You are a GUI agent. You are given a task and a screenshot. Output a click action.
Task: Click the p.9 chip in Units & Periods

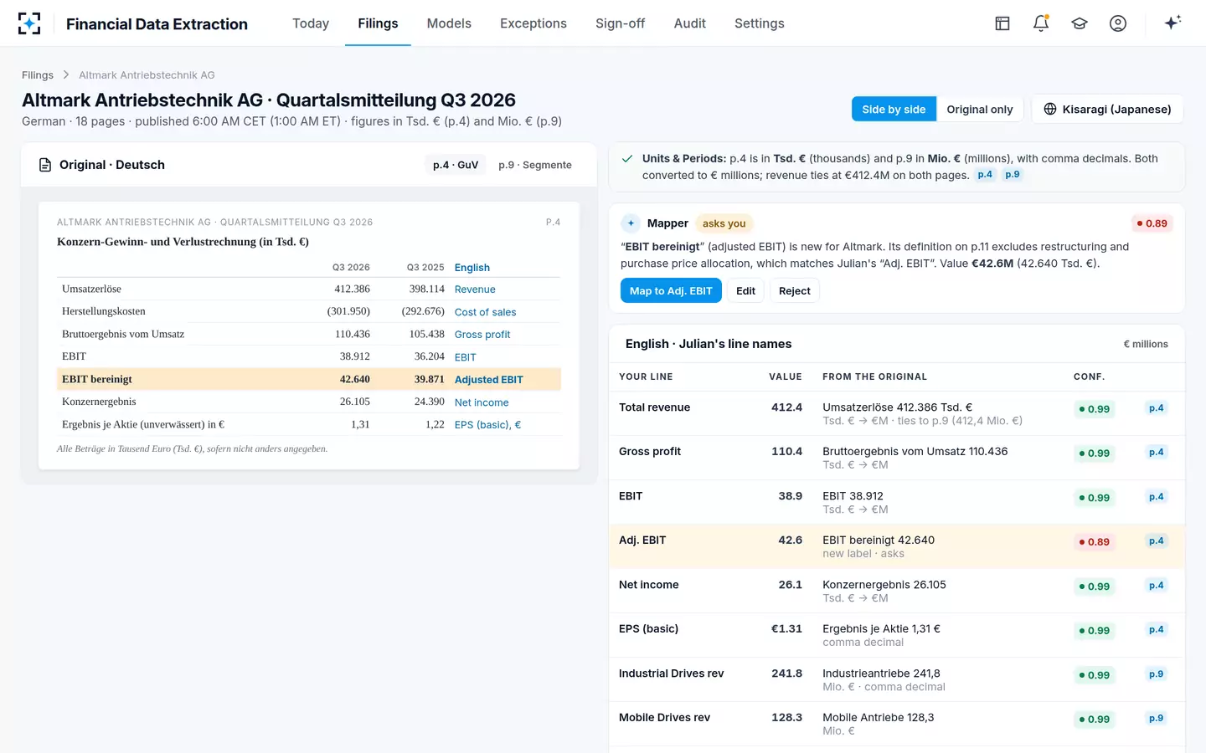1013,175
